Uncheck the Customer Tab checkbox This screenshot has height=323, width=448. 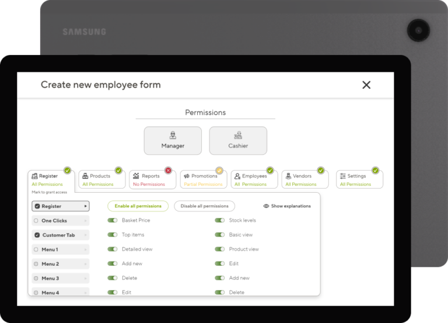37,235
